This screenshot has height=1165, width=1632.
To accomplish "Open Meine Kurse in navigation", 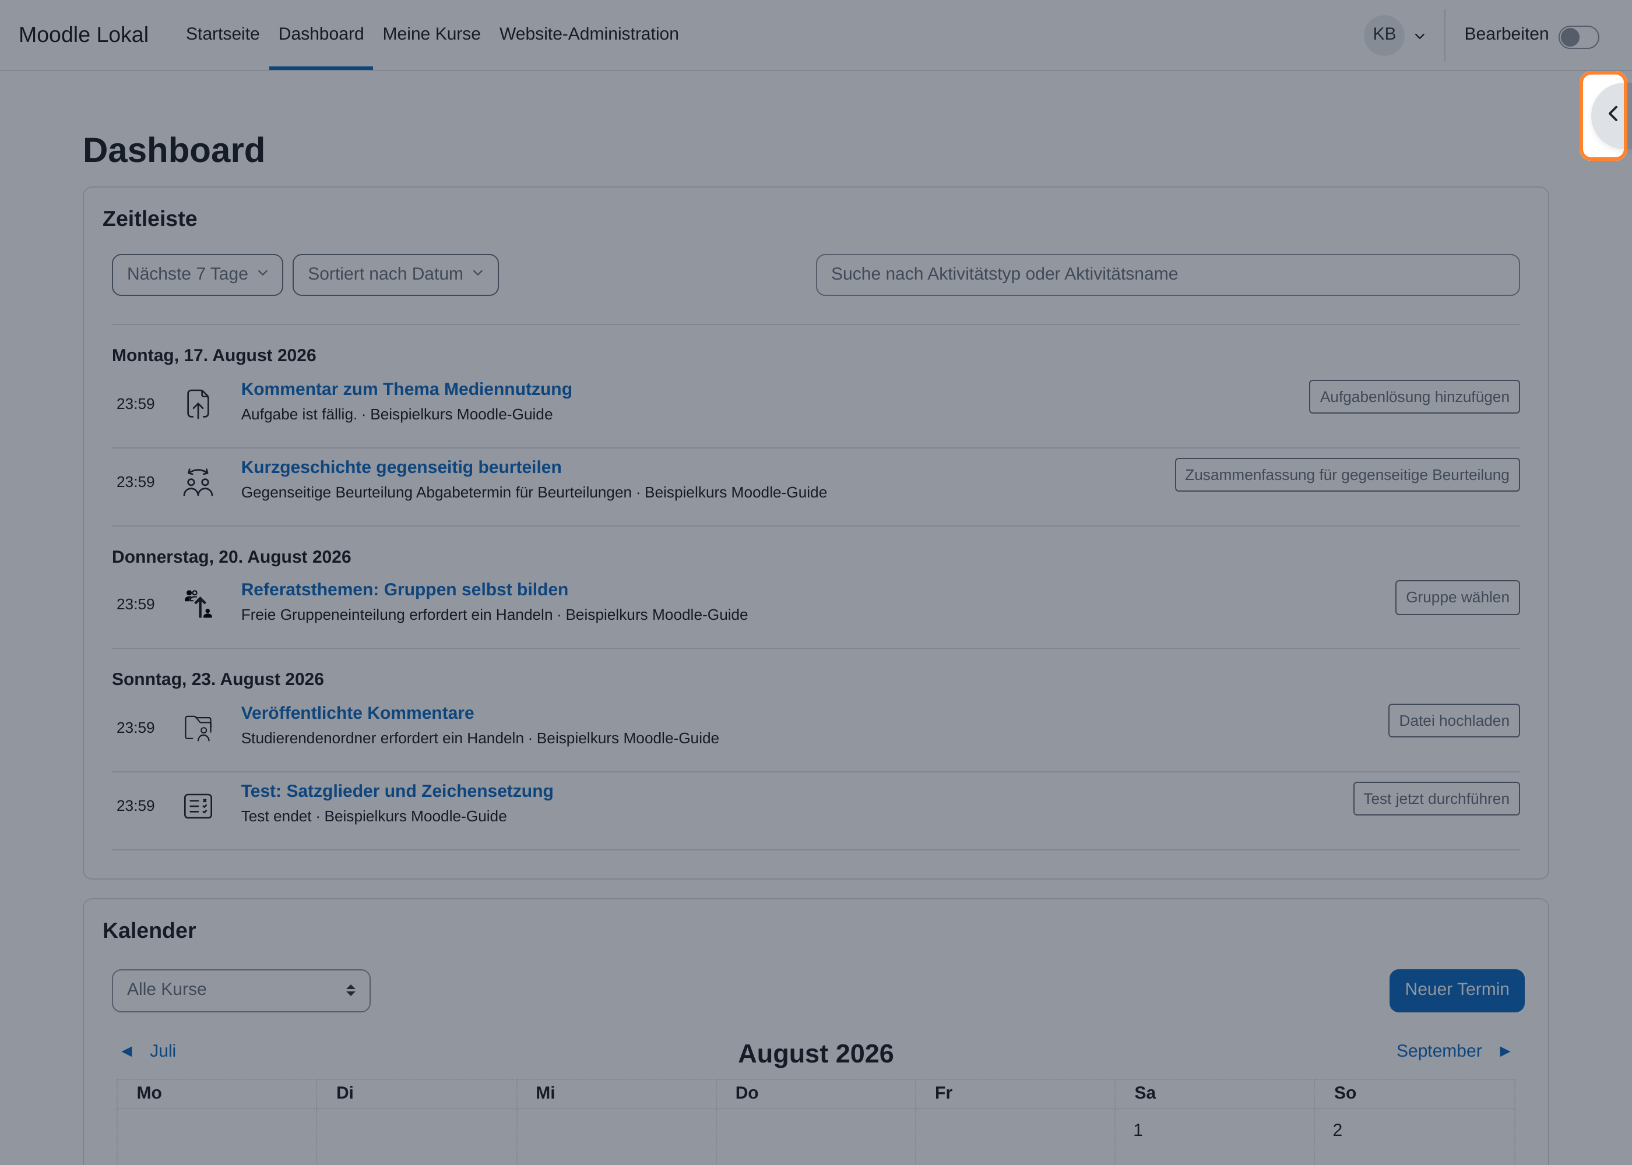I will click(431, 34).
